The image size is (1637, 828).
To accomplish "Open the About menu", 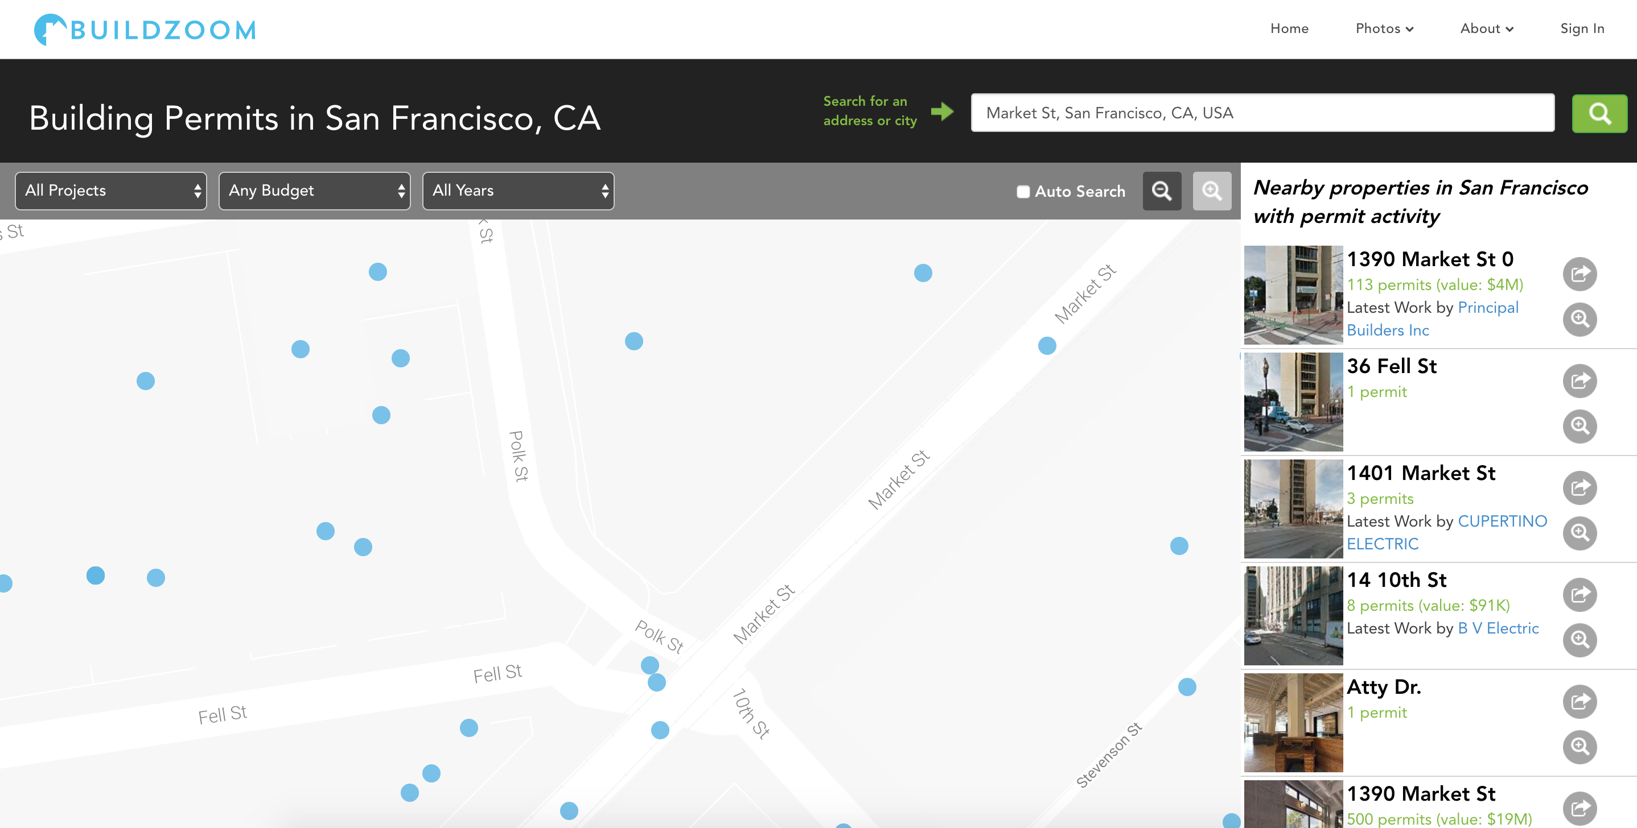I will tap(1486, 28).
